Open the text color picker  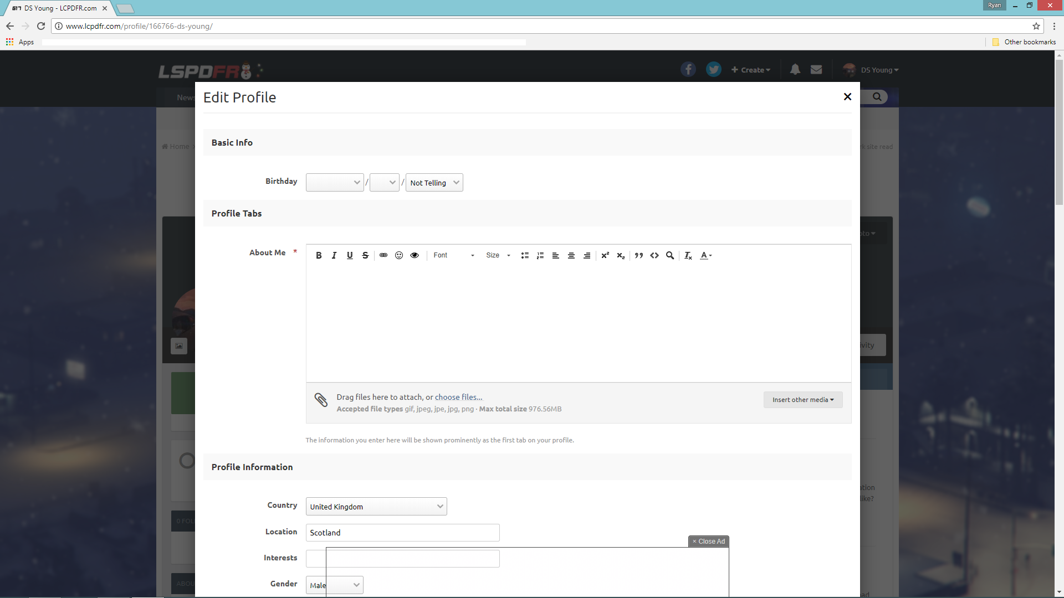(705, 255)
